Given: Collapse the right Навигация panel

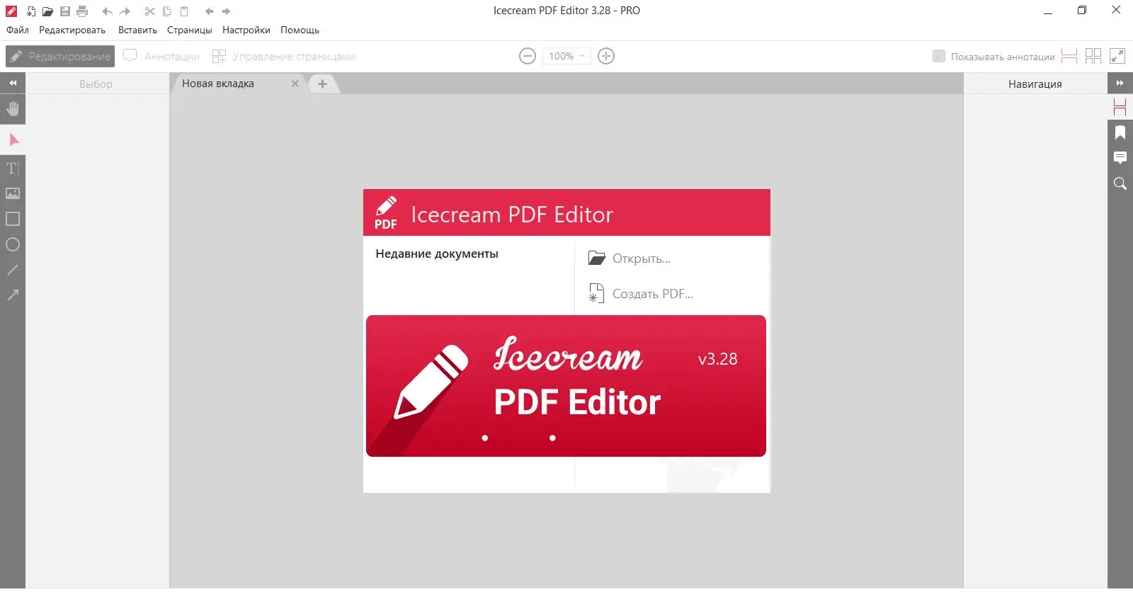Looking at the screenshot, I should pos(1120,83).
